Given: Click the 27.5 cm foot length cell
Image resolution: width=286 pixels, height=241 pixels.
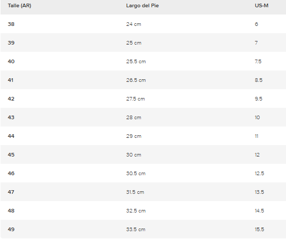Looking at the screenshot, I should (x=135, y=99).
